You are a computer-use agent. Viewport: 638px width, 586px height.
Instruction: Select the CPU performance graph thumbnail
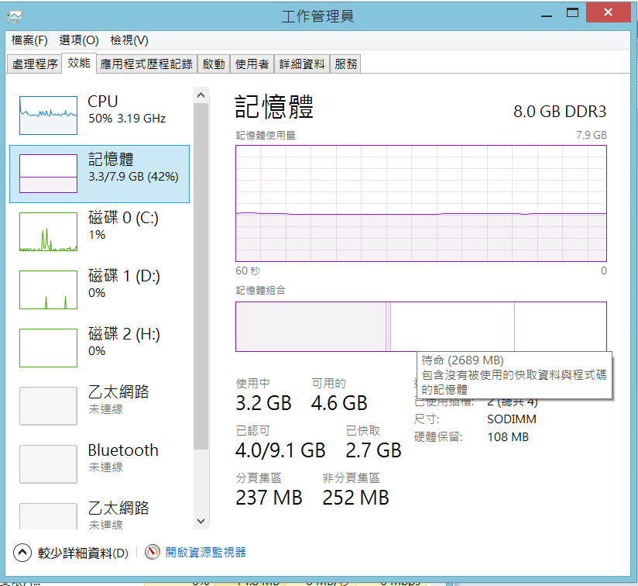click(48, 115)
